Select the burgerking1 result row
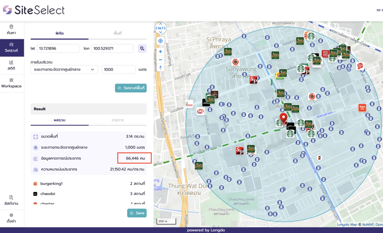383x233 pixels. coord(89,183)
